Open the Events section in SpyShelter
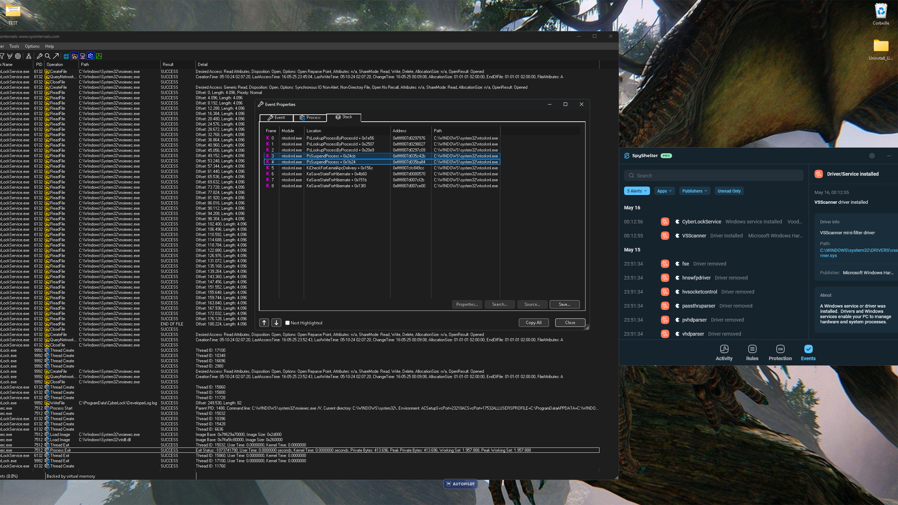This screenshot has width=898, height=505. 808,353
